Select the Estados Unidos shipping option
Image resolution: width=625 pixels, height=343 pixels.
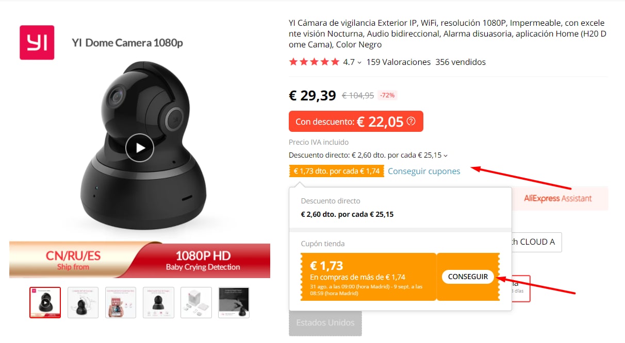click(325, 323)
